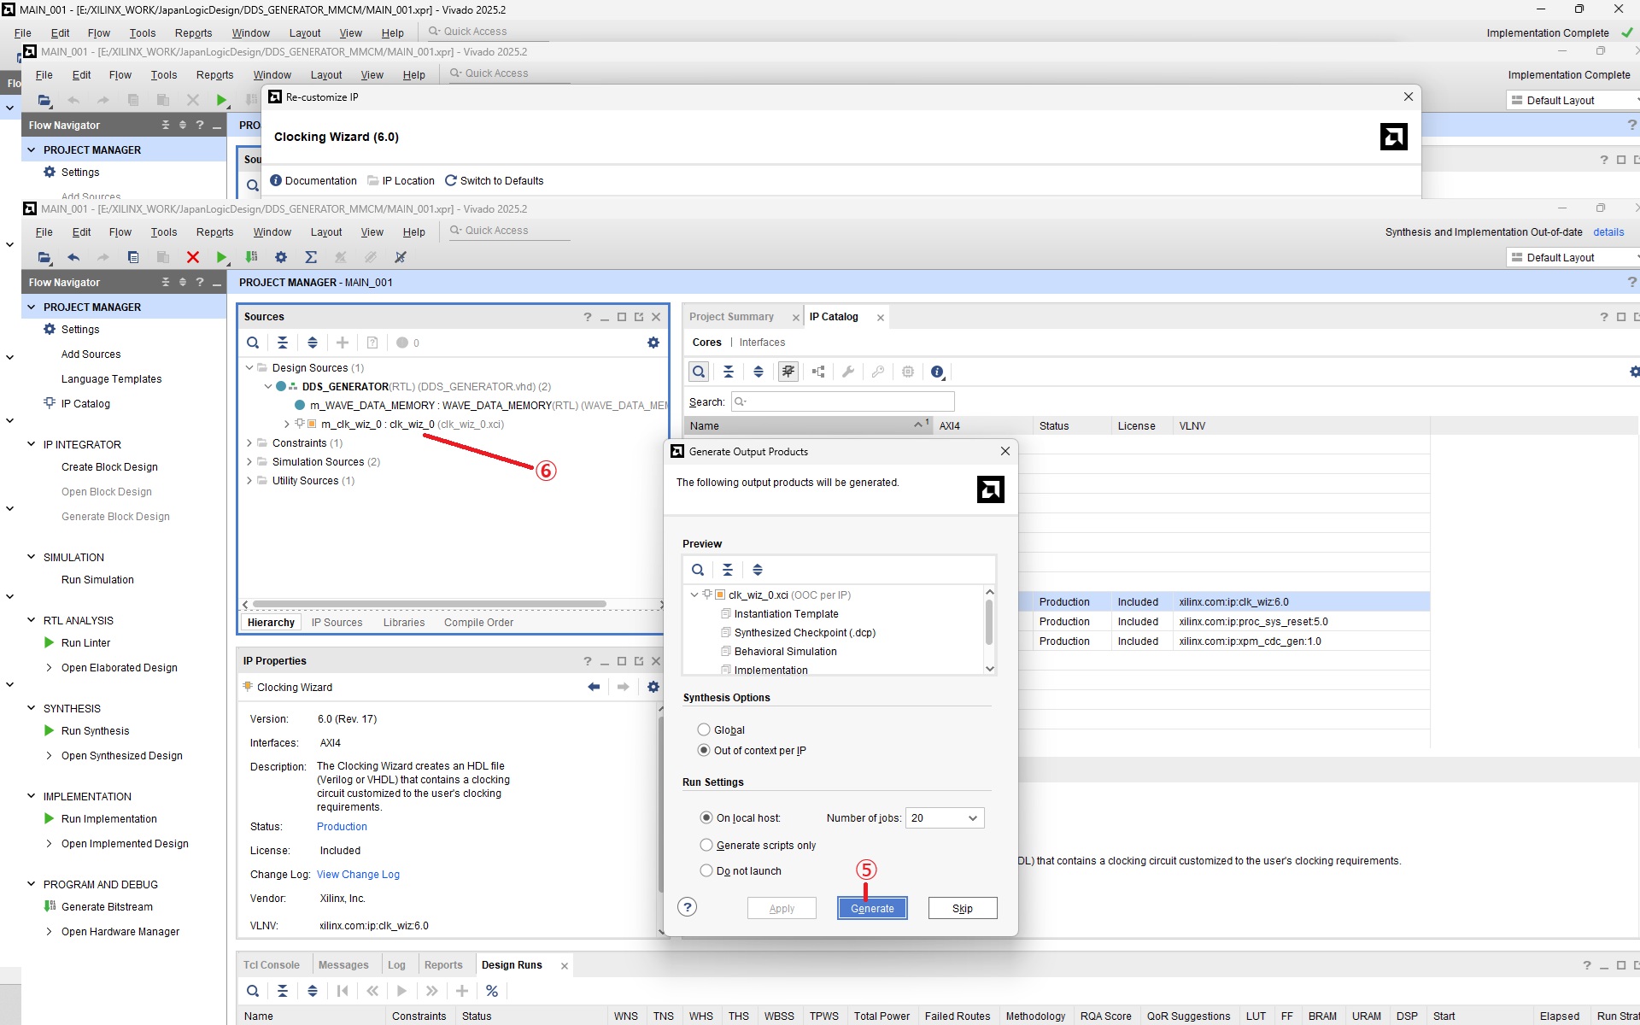Open the Tcl Console tab

[271, 964]
